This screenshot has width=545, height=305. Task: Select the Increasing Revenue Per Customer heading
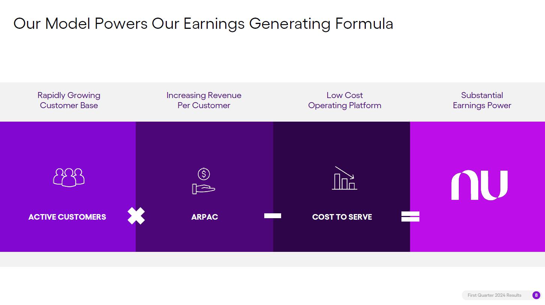click(204, 100)
